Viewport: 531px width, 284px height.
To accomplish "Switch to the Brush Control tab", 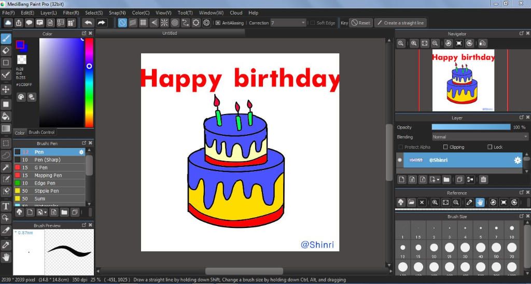I will pyautogui.click(x=41, y=132).
